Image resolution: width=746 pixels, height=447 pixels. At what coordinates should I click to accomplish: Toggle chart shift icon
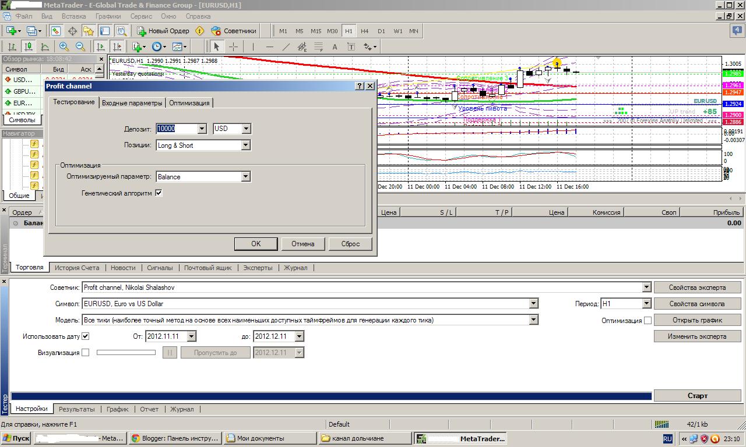pos(117,47)
